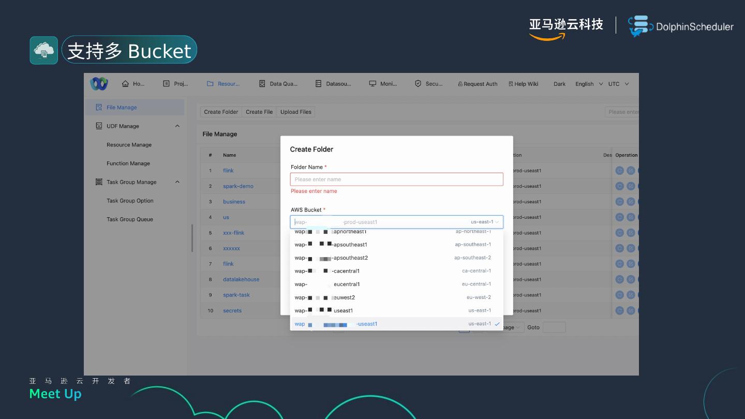Open the Datasource nav tab
The width and height of the screenshot is (745, 419).
click(334, 84)
